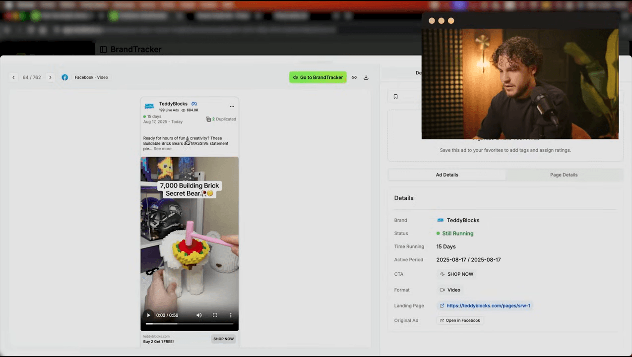Open video more options menu
The image size is (632, 357).
pyautogui.click(x=230, y=315)
